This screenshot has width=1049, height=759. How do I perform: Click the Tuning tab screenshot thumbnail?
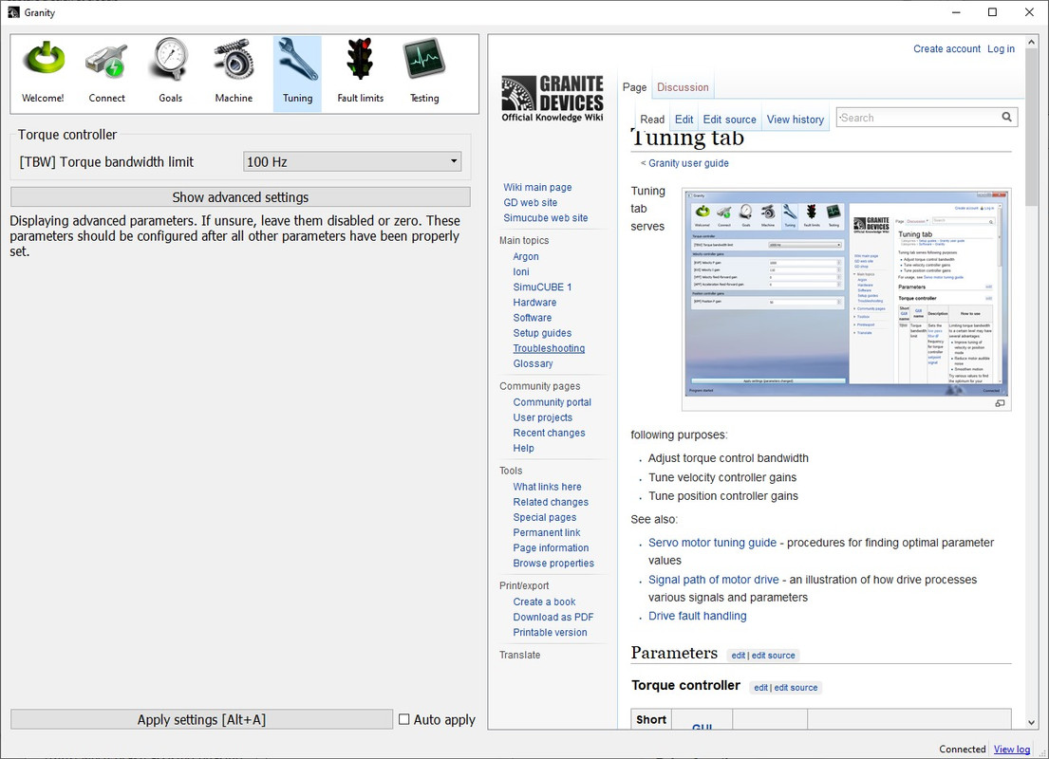(x=846, y=294)
